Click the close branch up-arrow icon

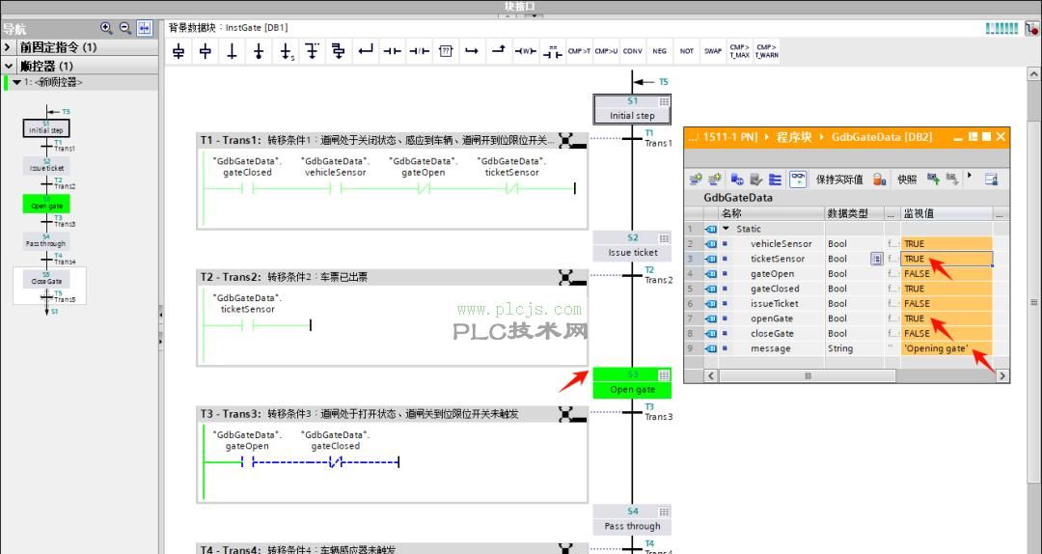[499, 51]
